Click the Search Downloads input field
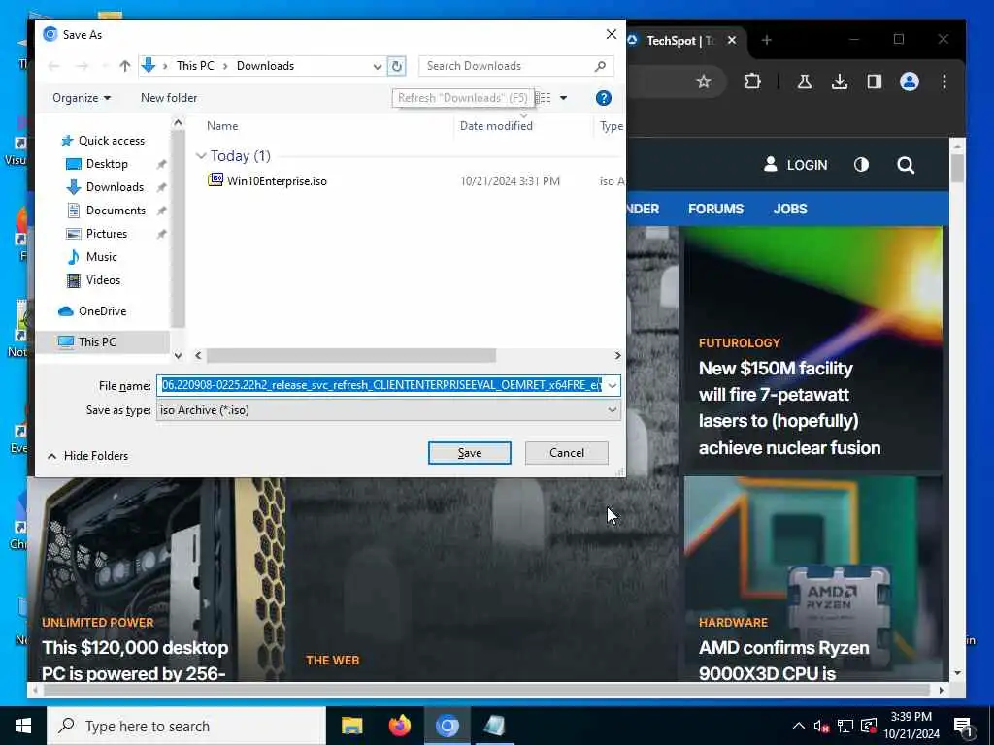Viewport: 994px width, 745px height. click(507, 66)
